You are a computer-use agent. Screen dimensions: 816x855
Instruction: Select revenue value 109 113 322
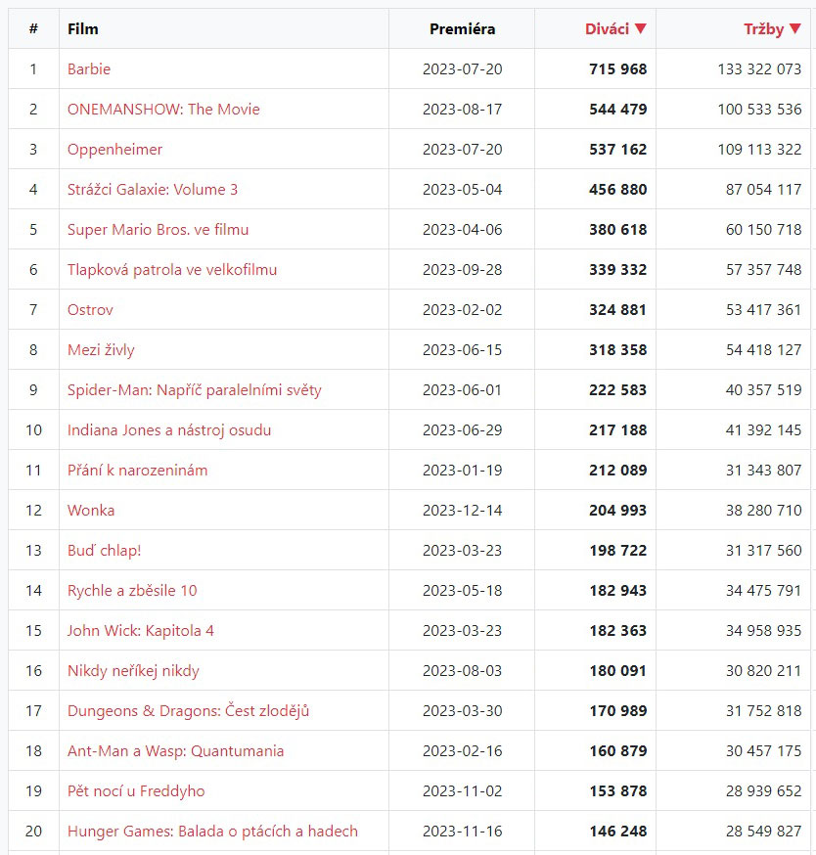(x=760, y=150)
